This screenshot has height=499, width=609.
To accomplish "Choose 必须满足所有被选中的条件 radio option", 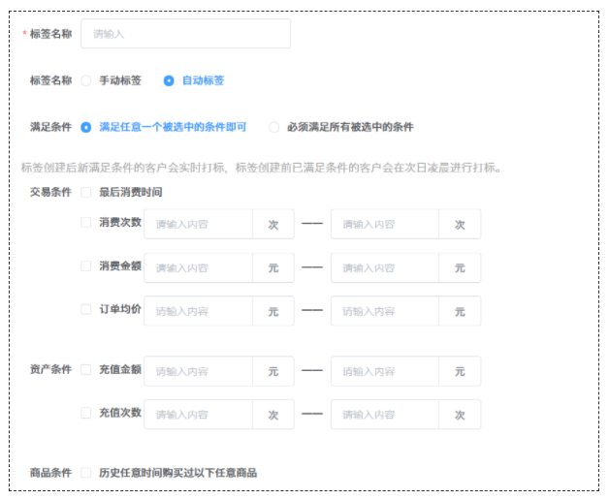I will [274, 127].
